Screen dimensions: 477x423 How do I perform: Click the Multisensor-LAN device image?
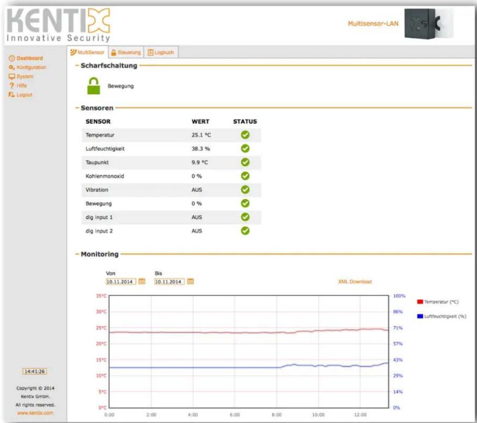(x=429, y=24)
